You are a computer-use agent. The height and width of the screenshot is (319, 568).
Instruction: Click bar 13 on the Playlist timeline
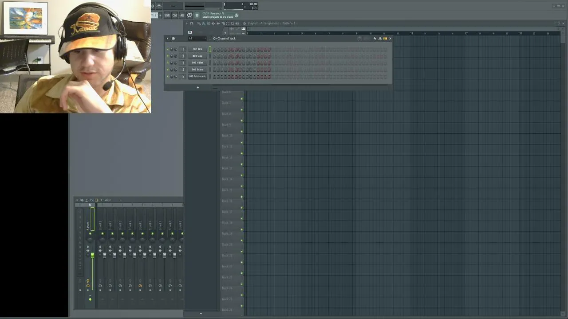(x=411, y=33)
